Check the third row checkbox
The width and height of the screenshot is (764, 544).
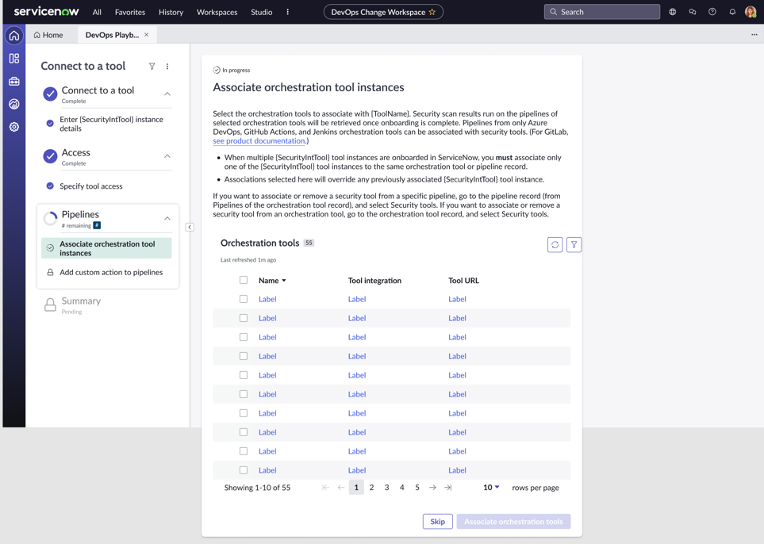coord(243,337)
